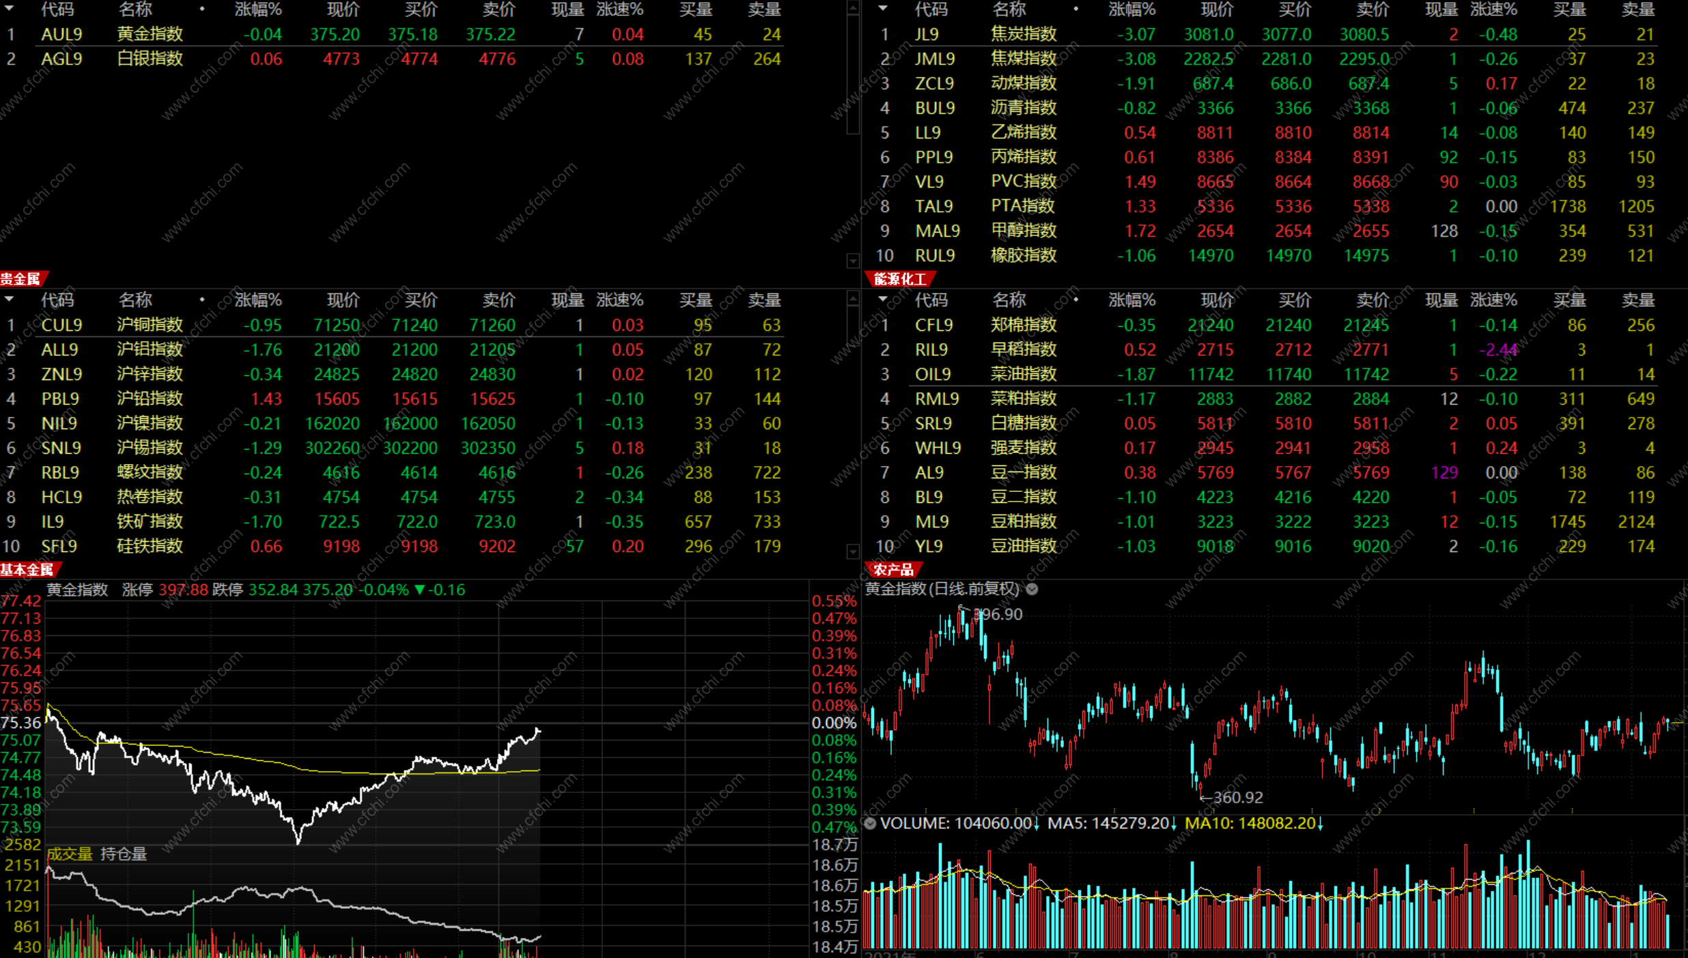
Task: Switch the sub-chart to 持仓量 view
Action: [x=124, y=854]
